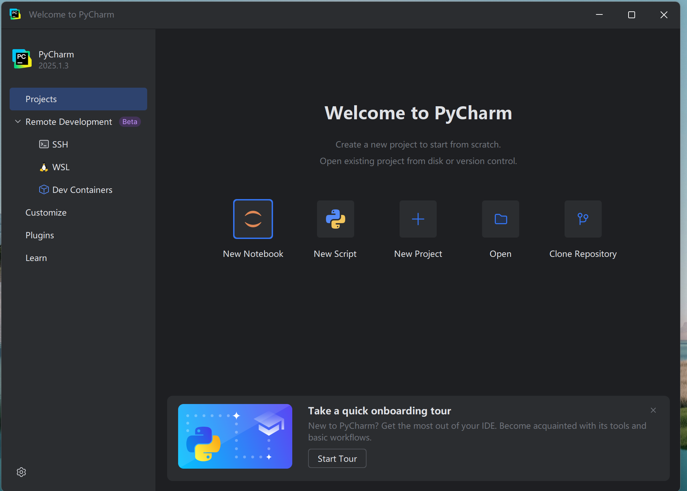Select the New Script option
Image resolution: width=687 pixels, height=491 pixels.
click(335, 219)
